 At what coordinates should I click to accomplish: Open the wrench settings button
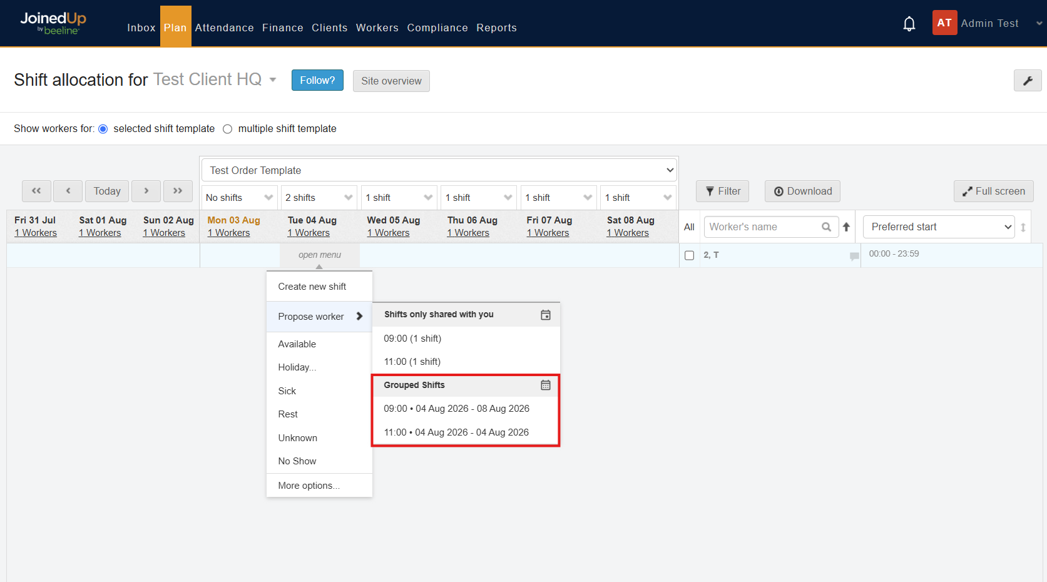(x=1028, y=81)
